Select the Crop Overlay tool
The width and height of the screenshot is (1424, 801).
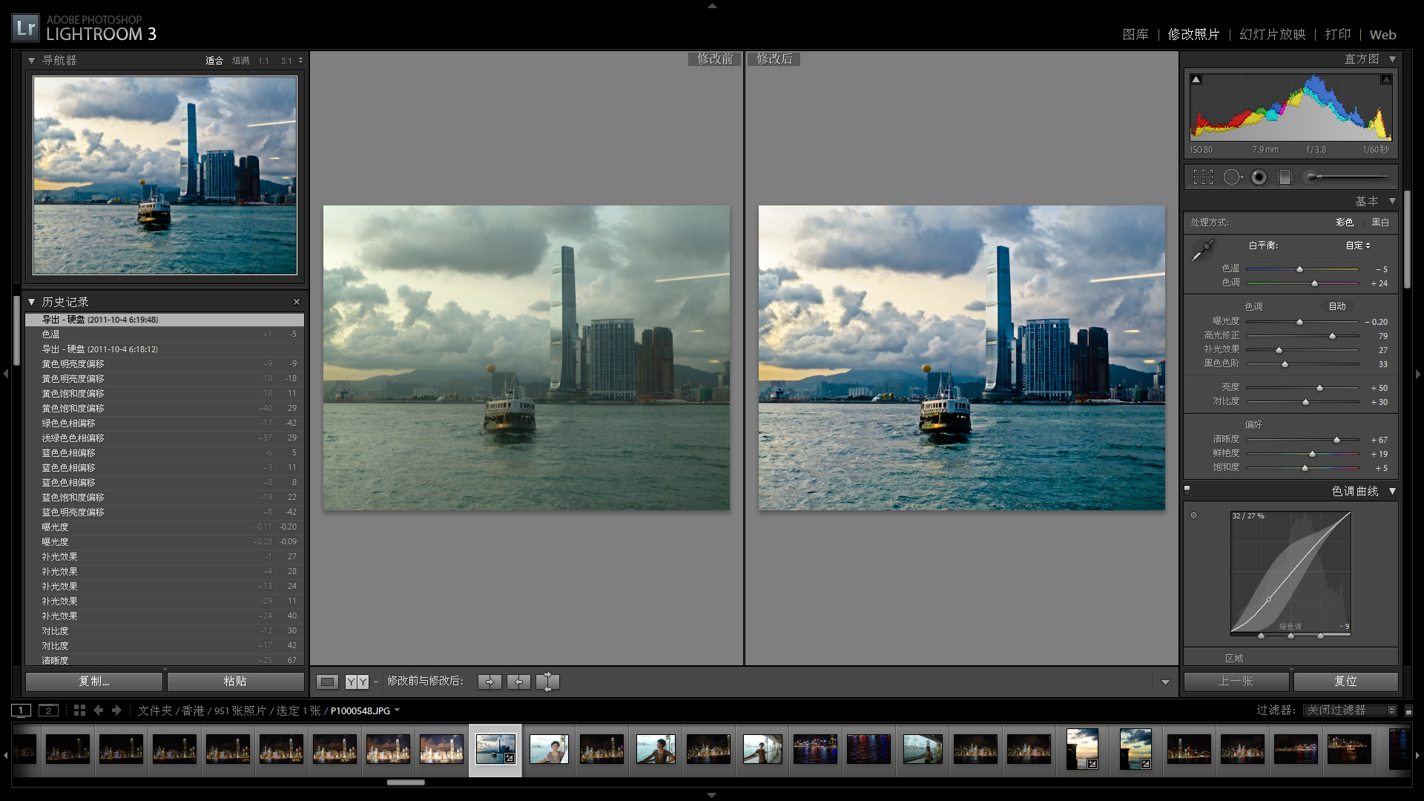pos(1203,177)
